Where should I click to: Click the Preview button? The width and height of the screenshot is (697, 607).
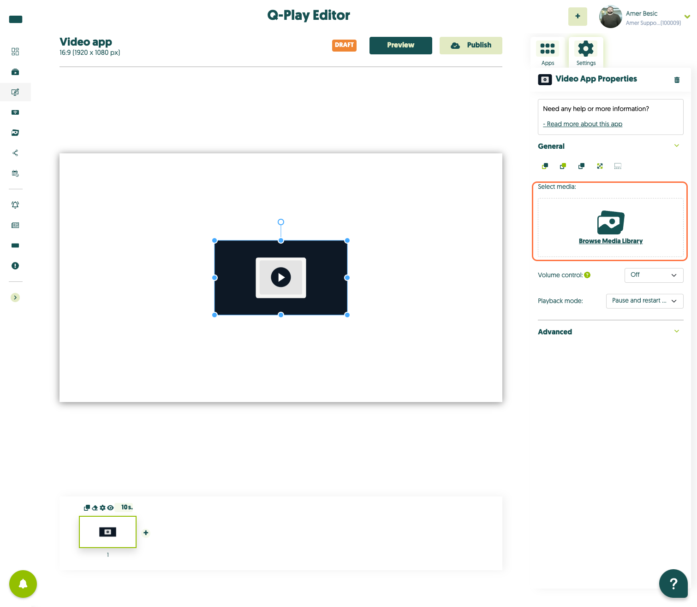[x=400, y=45]
